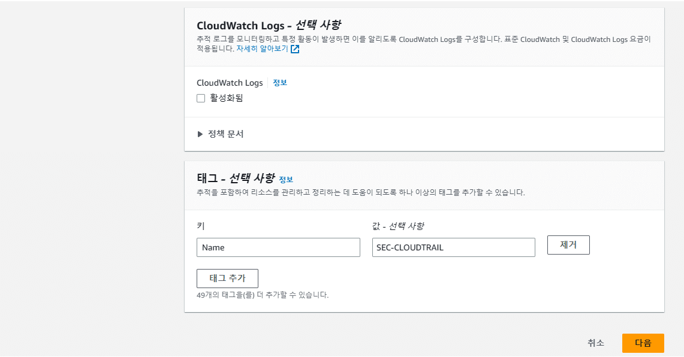The image size is (684, 357).
Task: Place cursor in the 값 – 선택 사항 textbox
Action: click(453, 247)
